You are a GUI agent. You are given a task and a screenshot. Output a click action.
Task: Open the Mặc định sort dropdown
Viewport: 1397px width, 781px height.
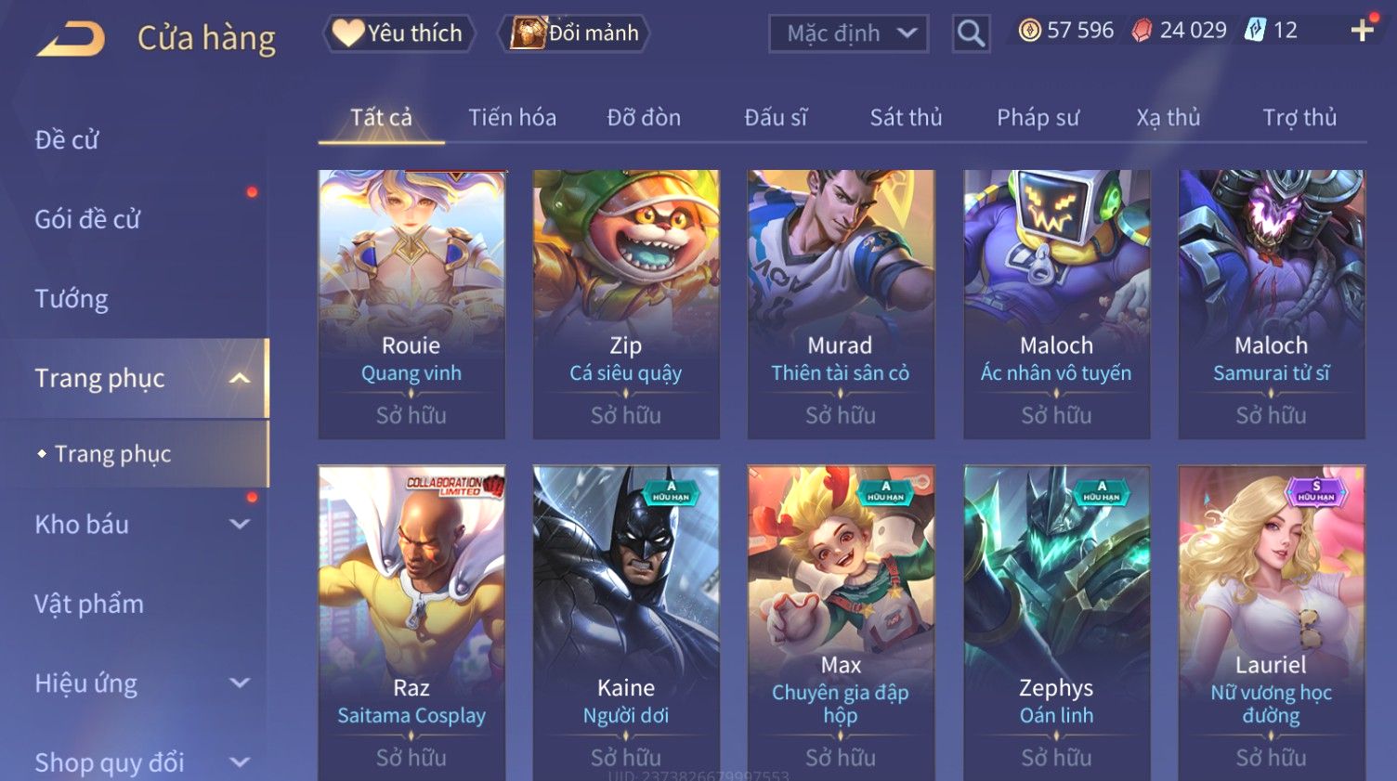pos(848,33)
